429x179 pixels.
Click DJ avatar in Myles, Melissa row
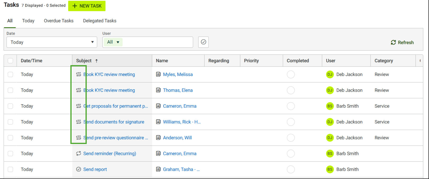pyautogui.click(x=330, y=74)
